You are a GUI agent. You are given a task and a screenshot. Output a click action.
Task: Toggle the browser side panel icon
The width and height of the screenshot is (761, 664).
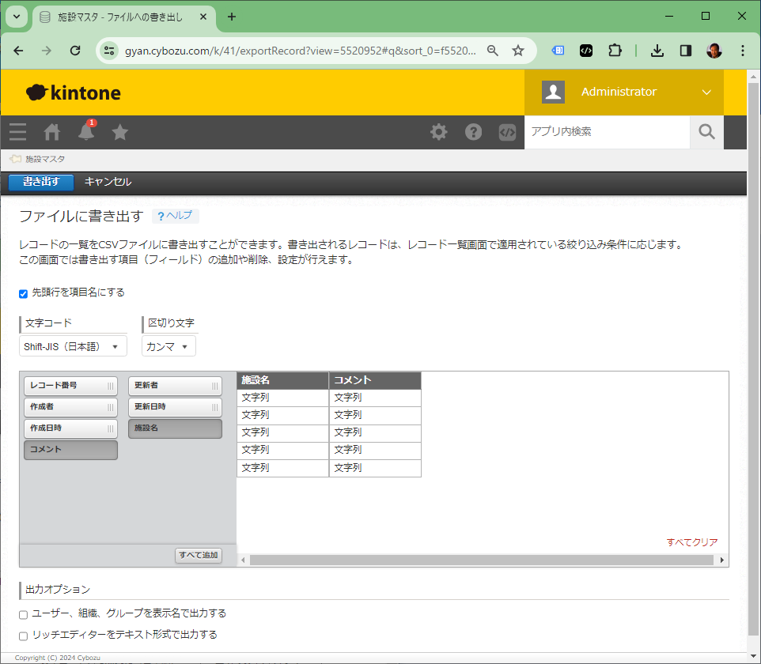(x=685, y=51)
